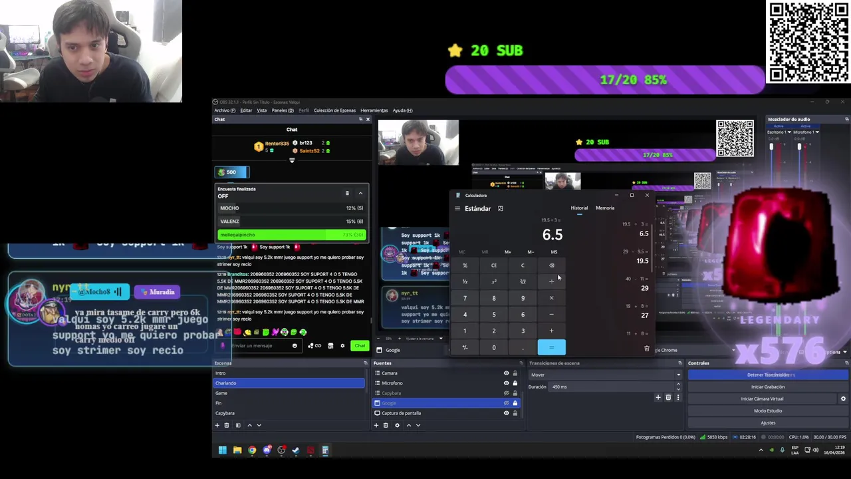Open the Mover transition dropdown

tap(605, 375)
